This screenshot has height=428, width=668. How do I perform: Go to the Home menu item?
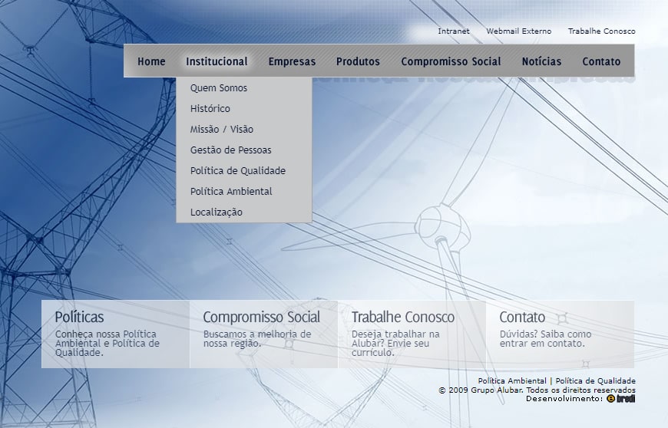pos(151,61)
